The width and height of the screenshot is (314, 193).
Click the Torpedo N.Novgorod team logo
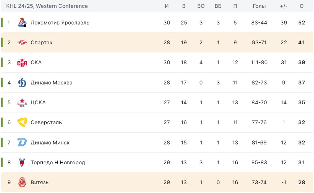point(22,162)
